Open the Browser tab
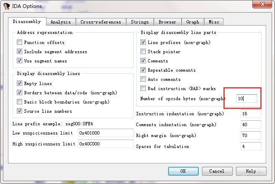Image resolution: width=275 pixels, height=184 pixels. tap(168, 22)
